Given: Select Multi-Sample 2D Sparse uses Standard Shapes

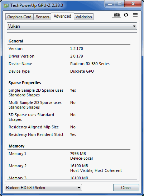Looking at the screenshot, I should coord(35,105).
